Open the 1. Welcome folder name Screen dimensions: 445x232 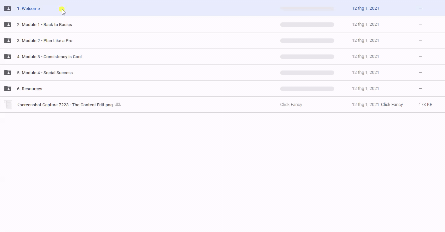28,9
